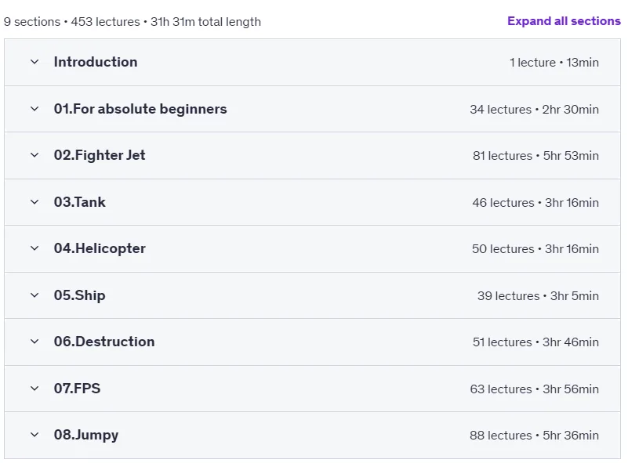Click the 63 lectures 3hr 56min label
Screen dimensions: 628x463
click(534, 389)
